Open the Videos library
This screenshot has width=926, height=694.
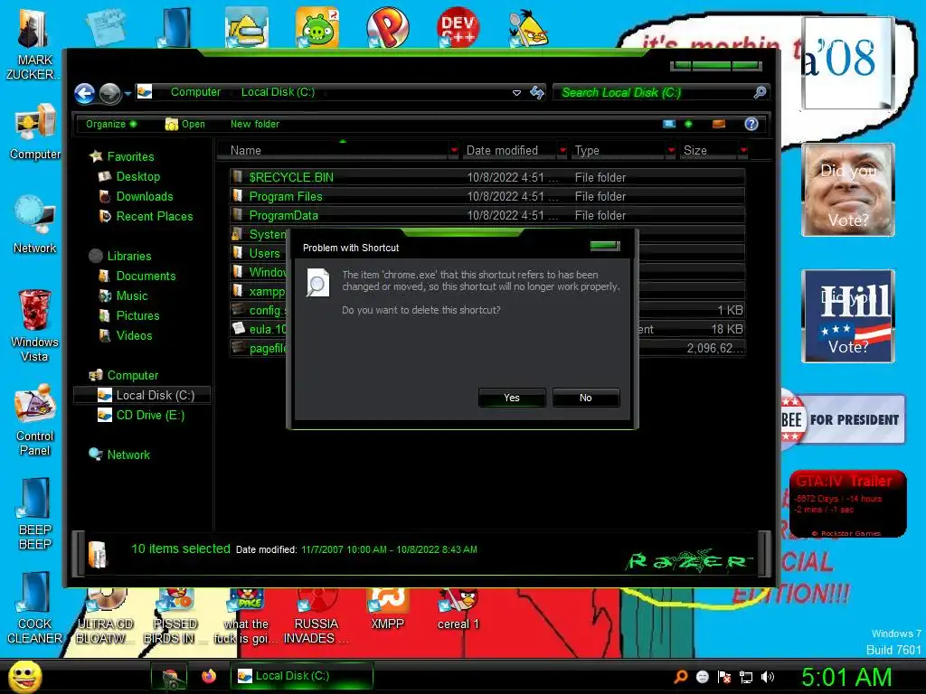click(x=127, y=336)
